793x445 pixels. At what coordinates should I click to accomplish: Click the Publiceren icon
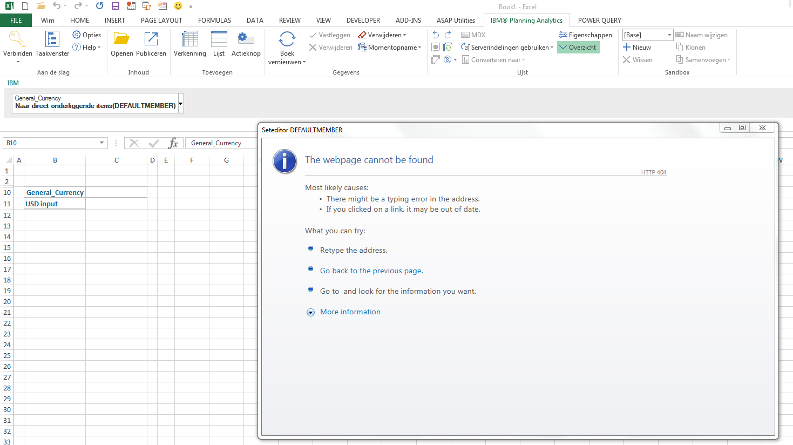[x=151, y=39]
